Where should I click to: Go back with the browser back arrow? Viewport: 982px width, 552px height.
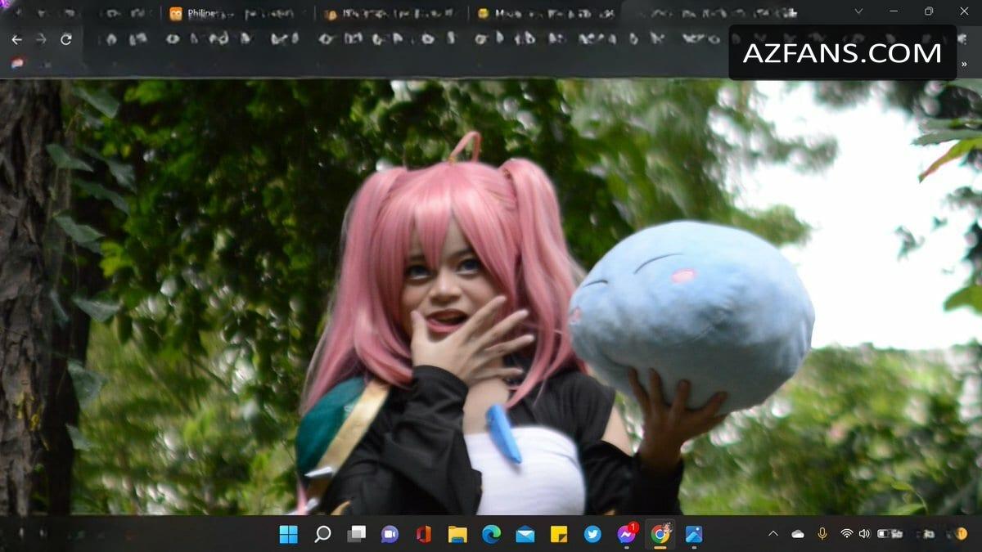coord(16,39)
